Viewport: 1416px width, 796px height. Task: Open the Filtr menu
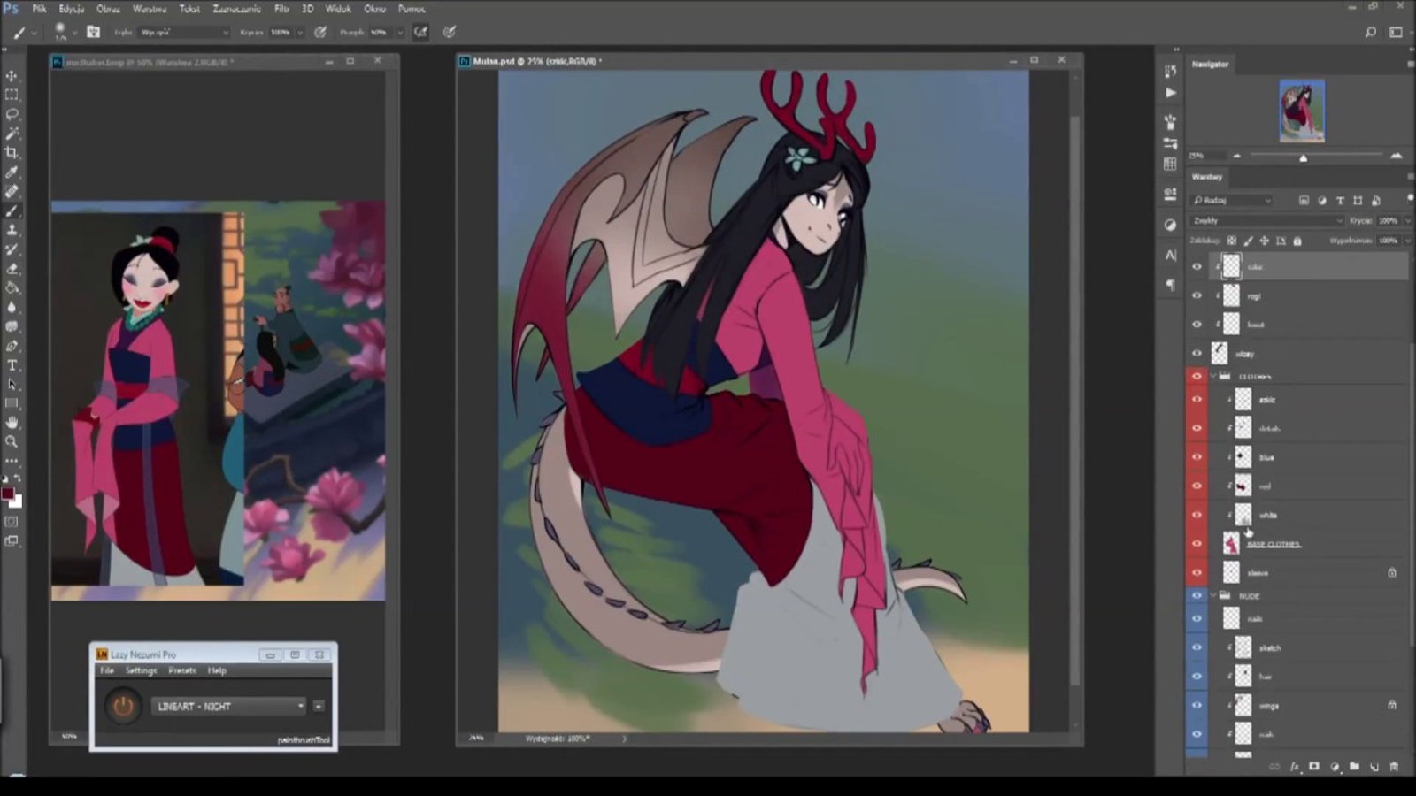click(x=281, y=9)
